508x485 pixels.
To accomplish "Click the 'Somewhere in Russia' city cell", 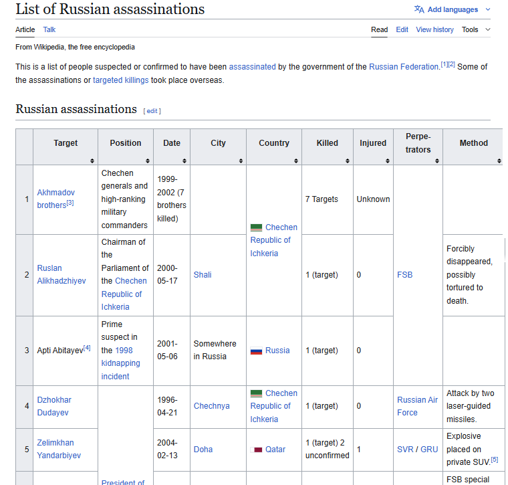I will pos(218,351).
